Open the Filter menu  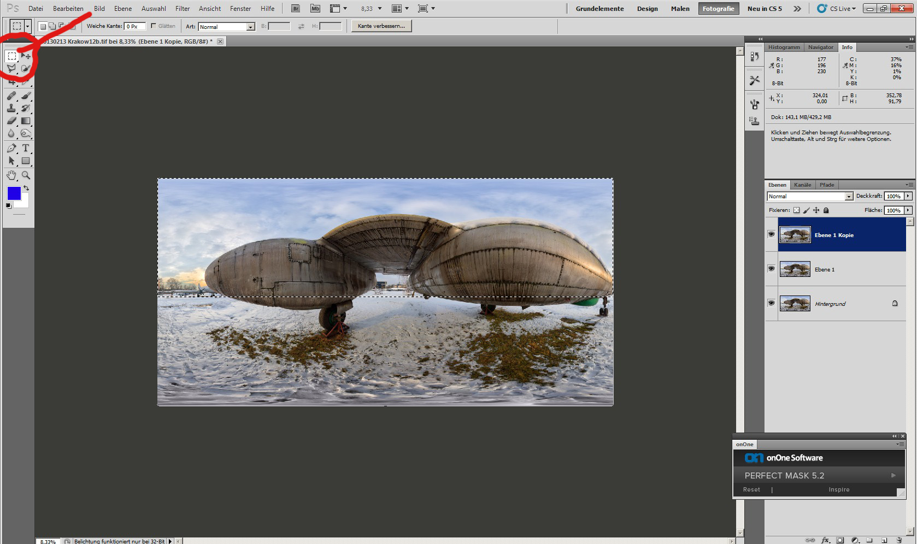[183, 9]
